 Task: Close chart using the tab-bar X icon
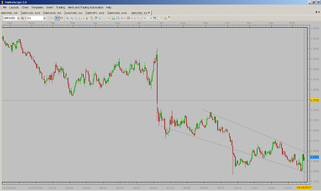(x=319, y=12)
